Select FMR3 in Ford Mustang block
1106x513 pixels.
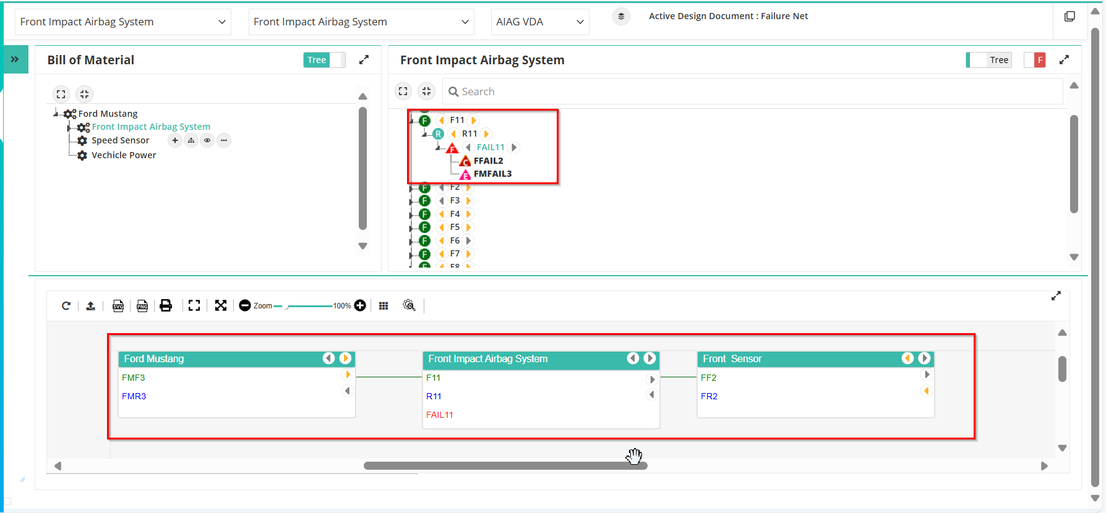coord(134,396)
